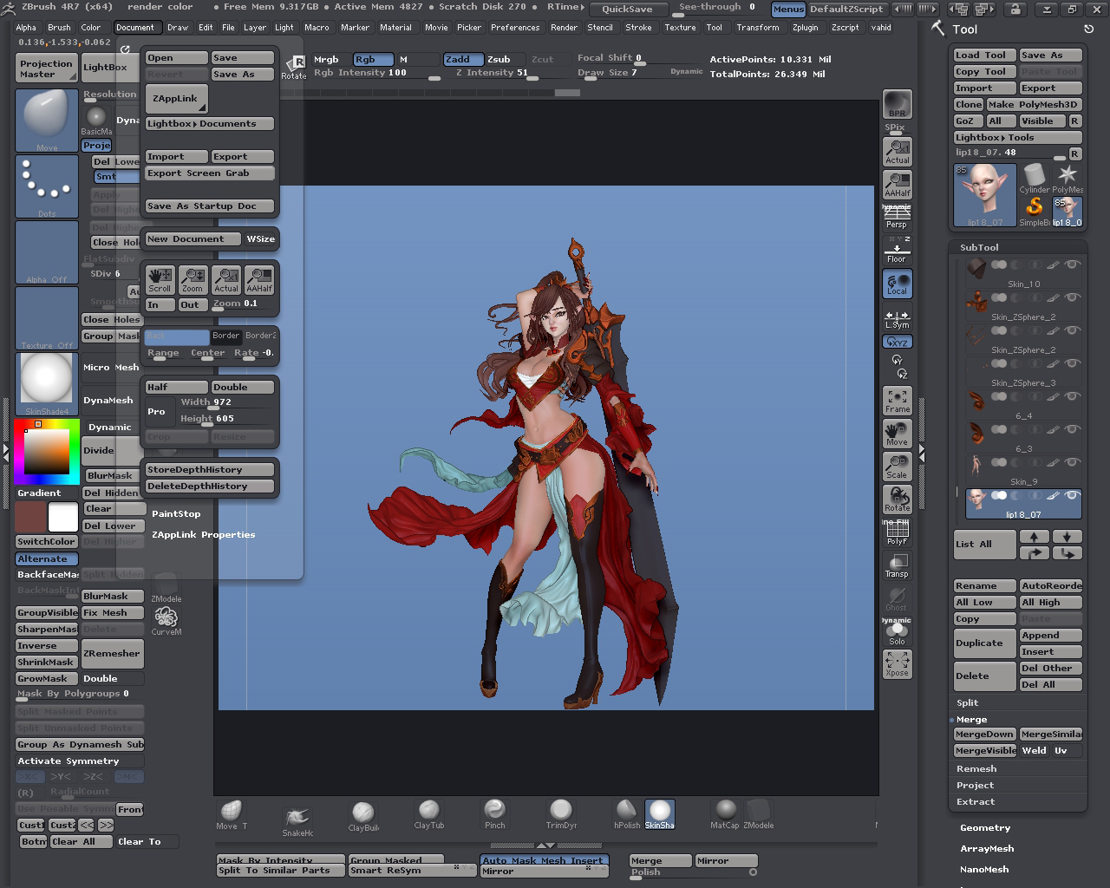Screen dimensions: 1110x888
Task: Toggle the Floor grid icon
Action: [x=897, y=251]
